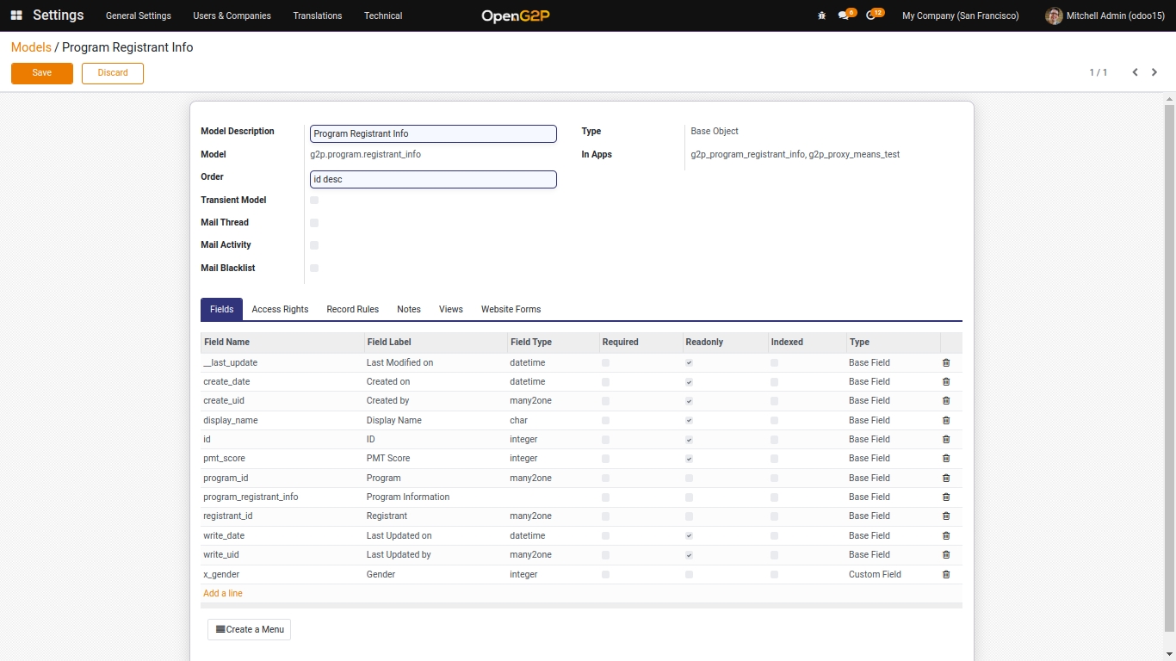1176x661 pixels.
Task: Click the debug bug icon
Action: [x=821, y=15]
